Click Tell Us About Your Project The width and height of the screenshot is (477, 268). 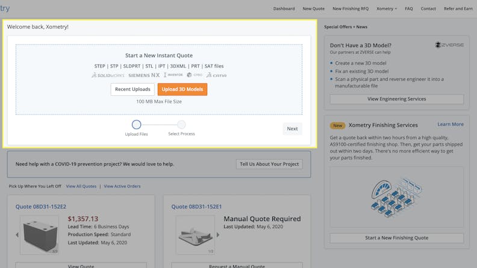click(269, 164)
